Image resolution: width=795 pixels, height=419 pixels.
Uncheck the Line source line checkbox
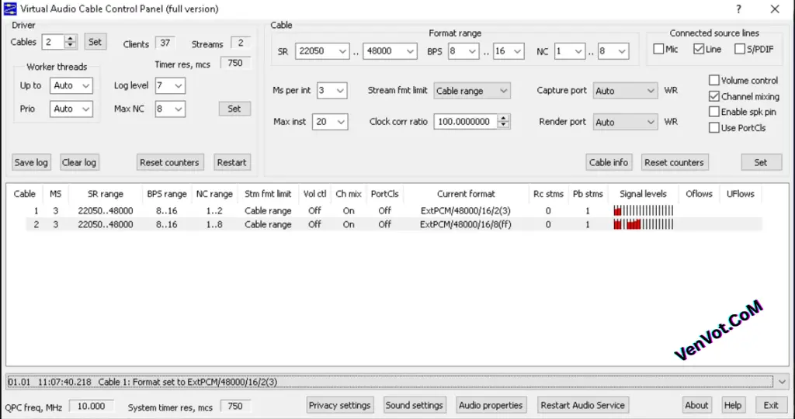[699, 49]
